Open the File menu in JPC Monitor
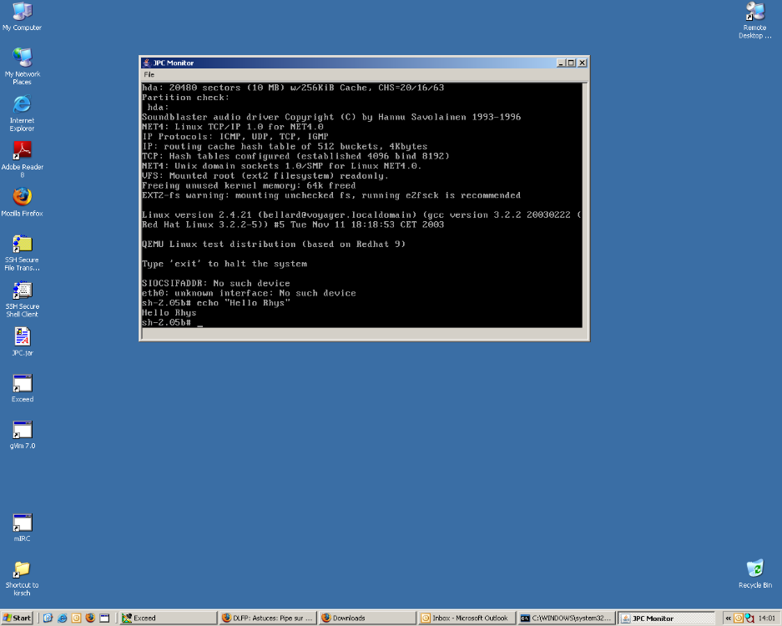Image resolution: width=782 pixels, height=626 pixels. (x=149, y=74)
